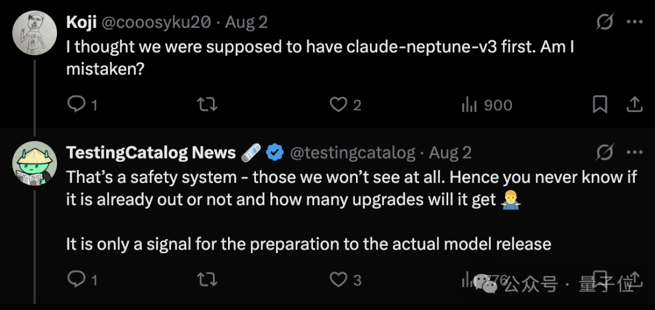
Task: Open more options for TestingCatalog reply
Action: [x=635, y=153]
